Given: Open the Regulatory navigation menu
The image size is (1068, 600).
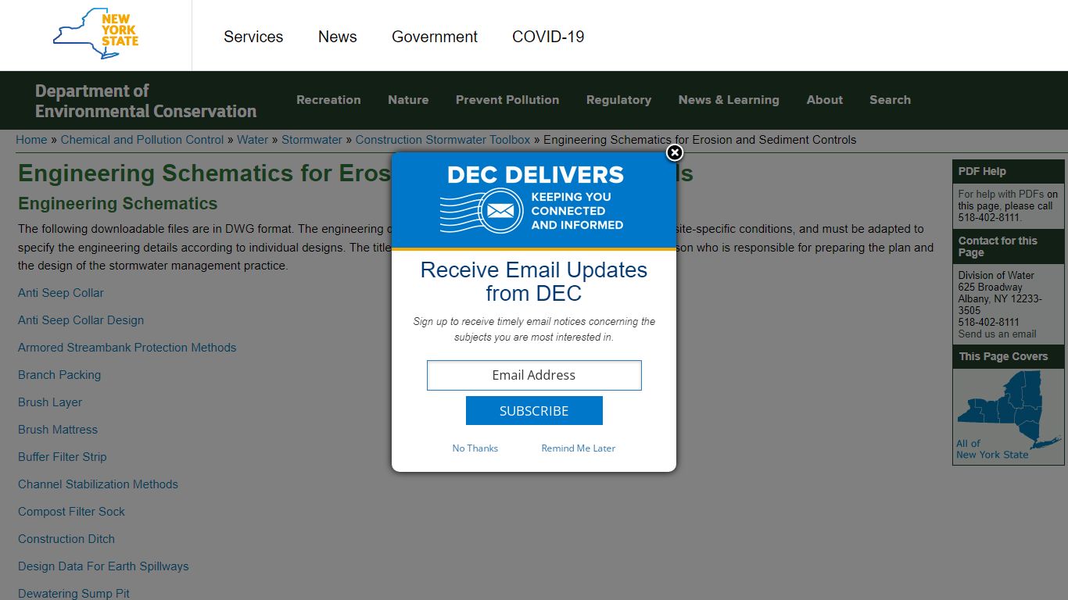Looking at the screenshot, I should pyautogui.click(x=618, y=100).
